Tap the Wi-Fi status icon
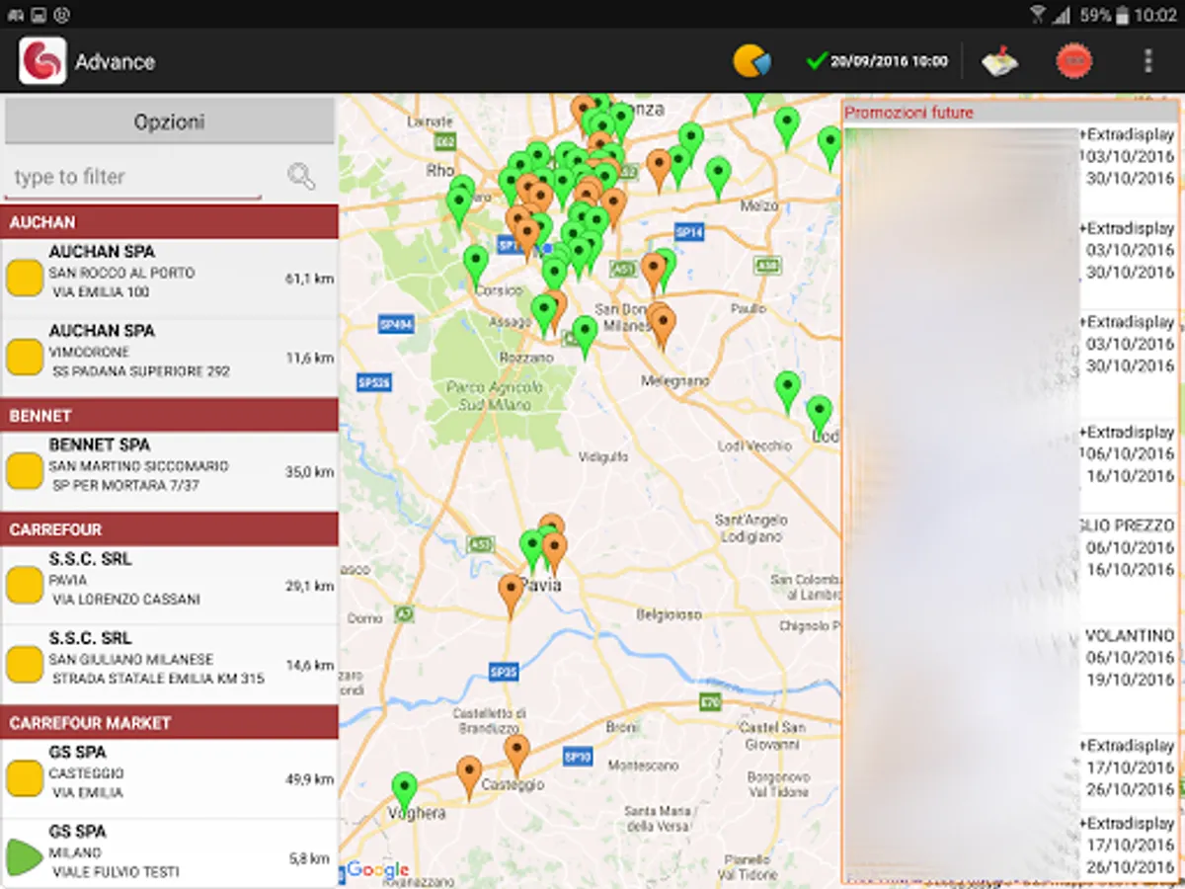 [1038, 15]
